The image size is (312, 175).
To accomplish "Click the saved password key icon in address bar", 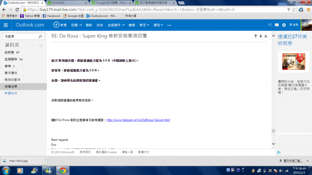I will 289,10.
